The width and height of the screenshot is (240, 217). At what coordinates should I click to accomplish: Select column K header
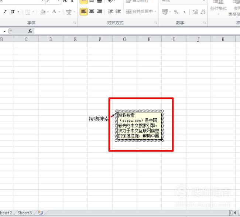pos(223,39)
